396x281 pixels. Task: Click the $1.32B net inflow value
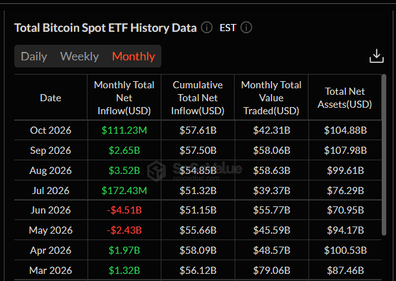pyautogui.click(x=124, y=270)
